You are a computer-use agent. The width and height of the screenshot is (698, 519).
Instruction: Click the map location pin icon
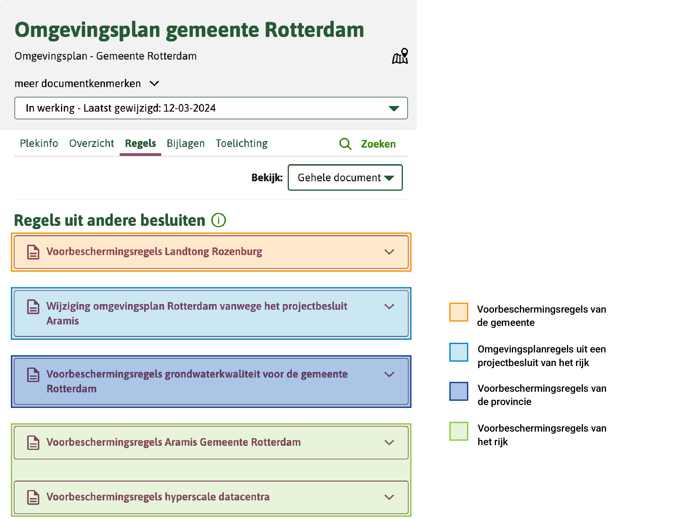pyautogui.click(x=400, y=56)
